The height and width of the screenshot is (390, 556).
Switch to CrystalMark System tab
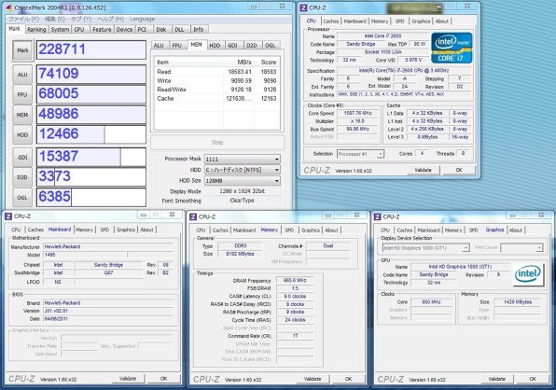(x=60, y=30)
